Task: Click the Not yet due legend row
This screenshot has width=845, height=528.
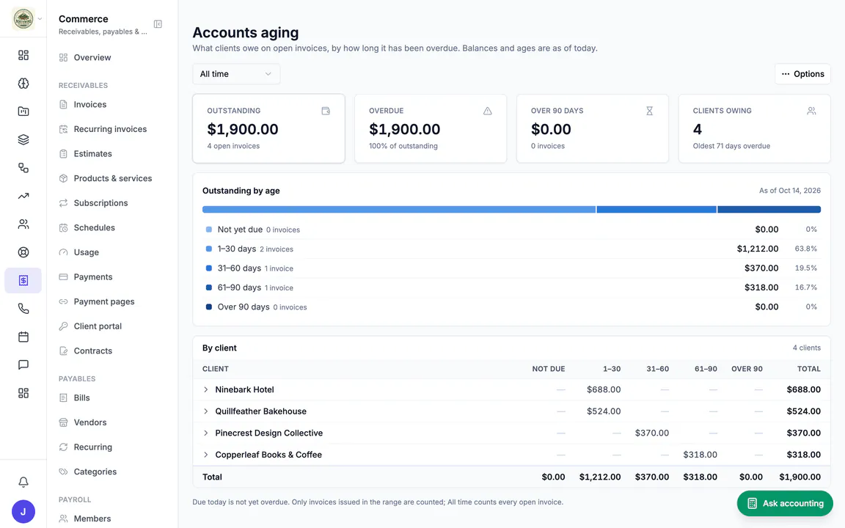Action: pos(511,230)
